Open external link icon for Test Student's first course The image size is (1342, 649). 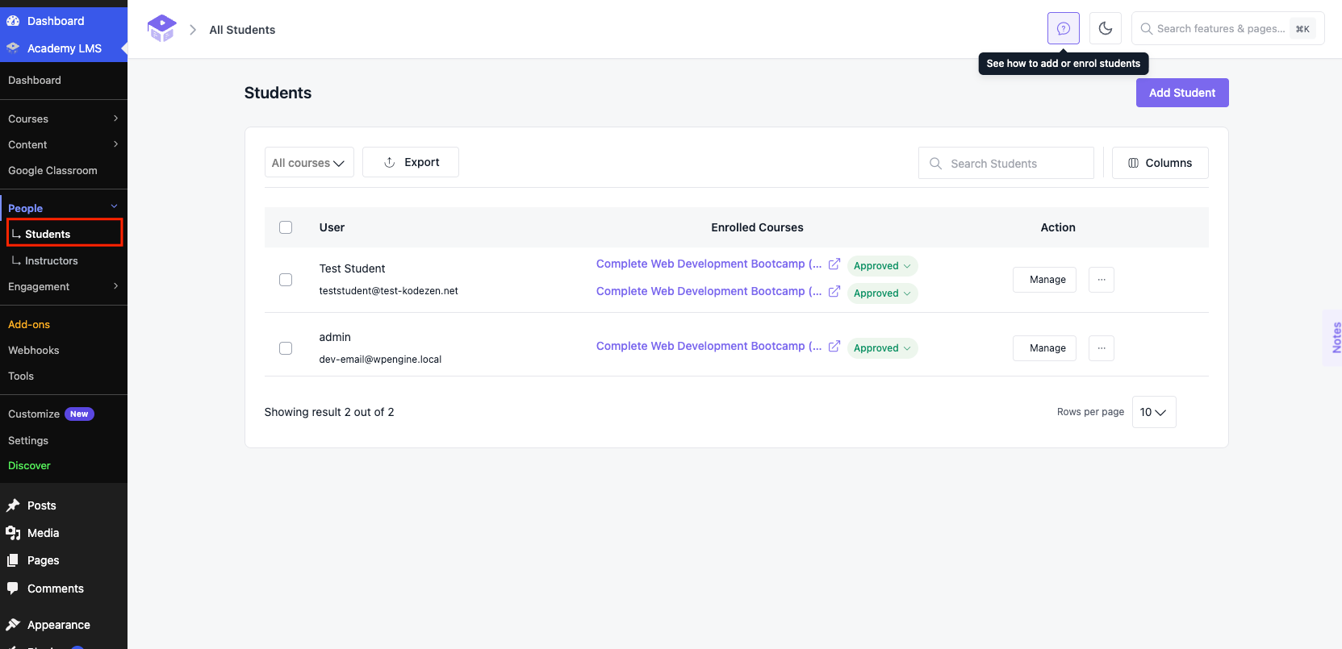click(834, 264)
